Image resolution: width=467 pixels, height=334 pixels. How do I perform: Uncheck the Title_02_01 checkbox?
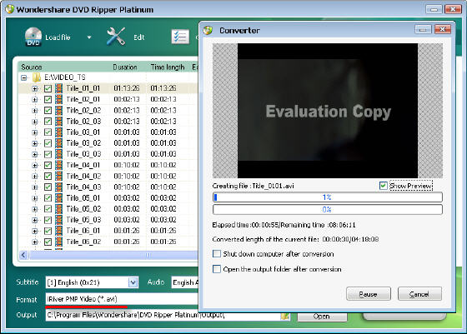(48, 99)
